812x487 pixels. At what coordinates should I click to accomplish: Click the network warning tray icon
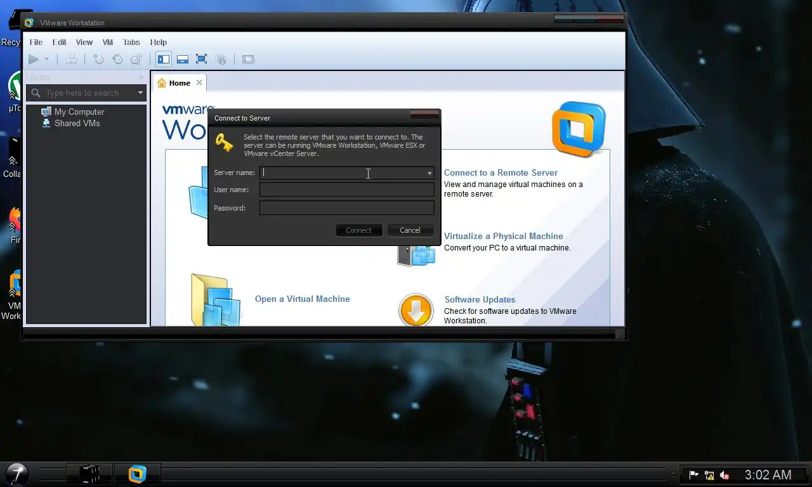[x=709, y=475]
